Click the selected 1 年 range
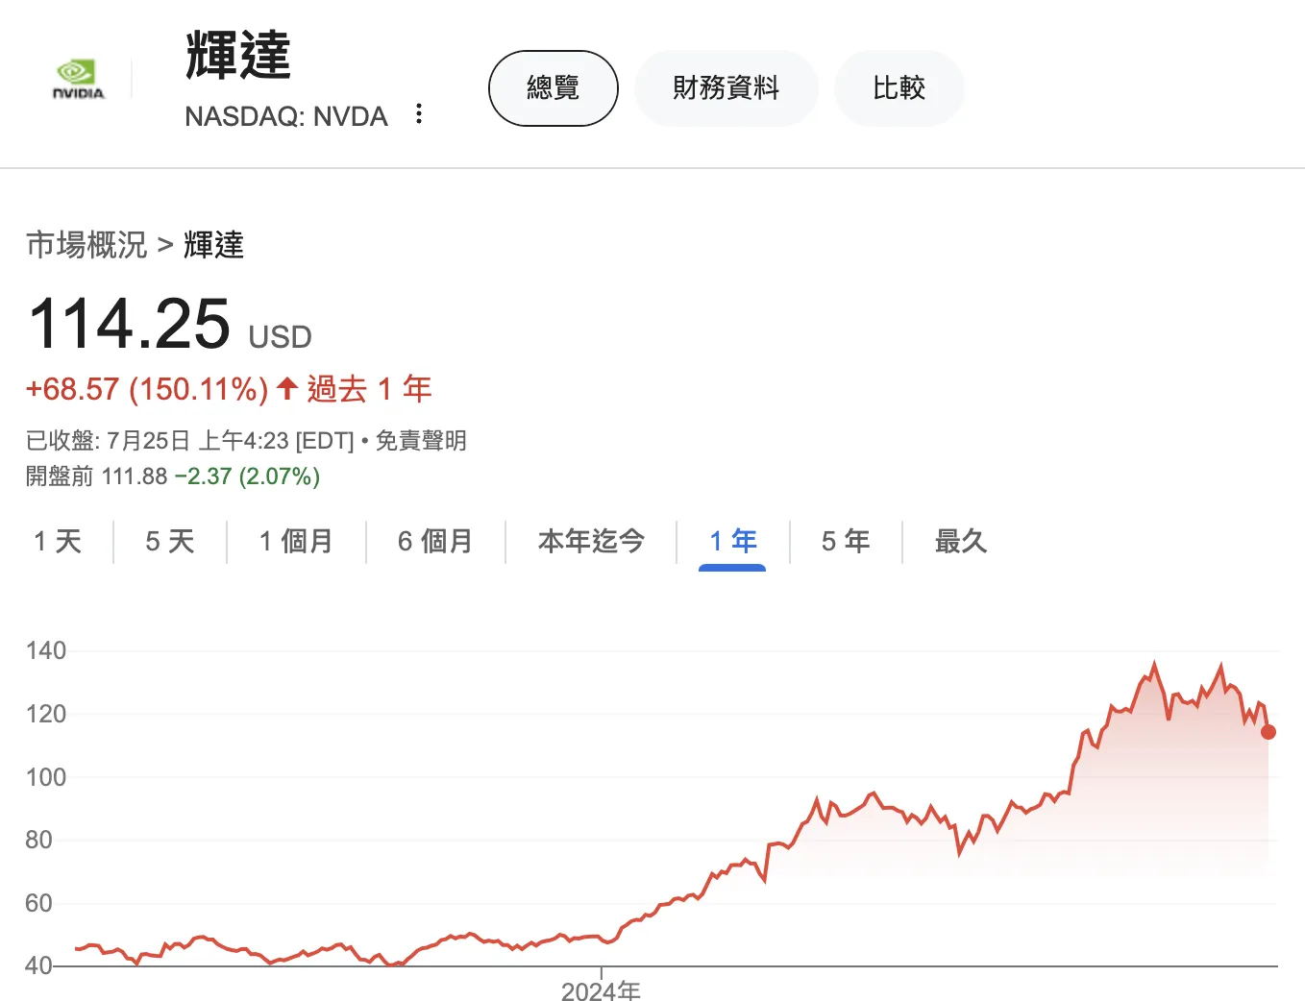Viewport: 1305px width, 1001px height. pyautogui.click(x=732, y=542)
